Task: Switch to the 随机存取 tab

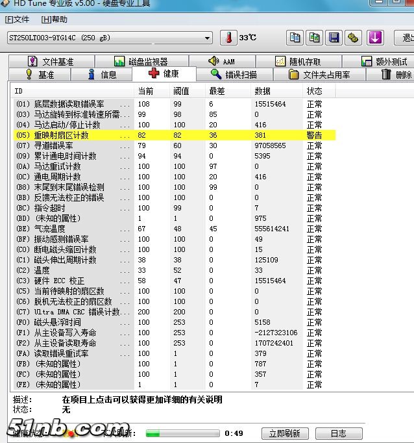Action: (298, 62)
